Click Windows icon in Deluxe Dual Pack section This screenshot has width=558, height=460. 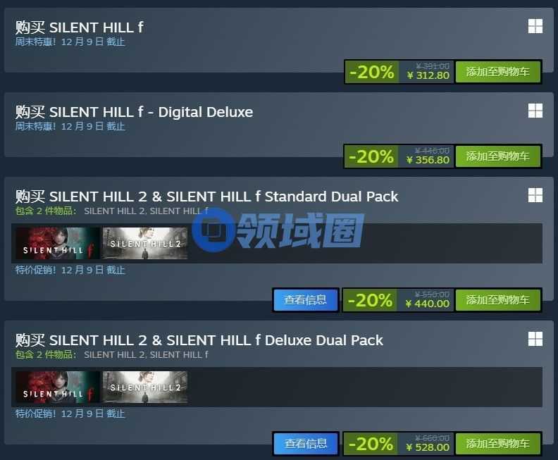point(535,339)
